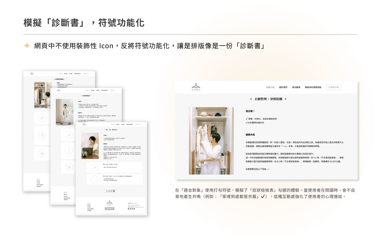
Task: Click the checkmark beside 想要一次到位
Action: 247,119
